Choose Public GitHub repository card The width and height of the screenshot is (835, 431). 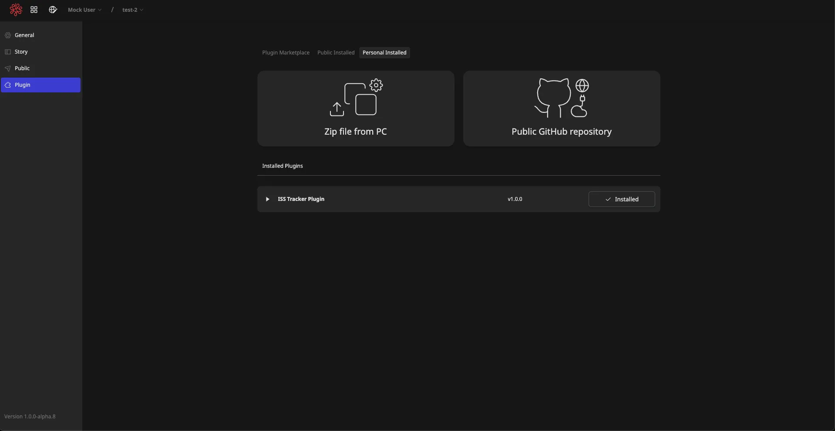tap(562, 109)
